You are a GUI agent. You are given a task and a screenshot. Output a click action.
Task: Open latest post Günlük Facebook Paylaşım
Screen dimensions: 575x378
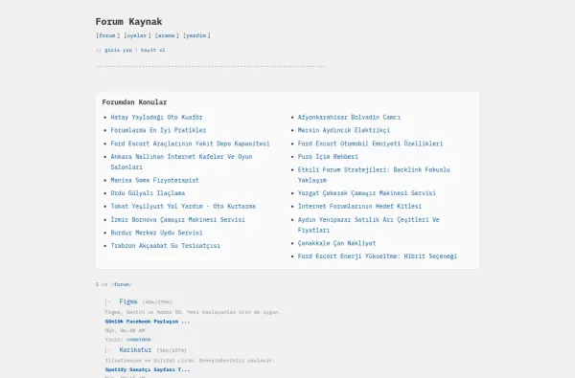(x=148, y=322)
